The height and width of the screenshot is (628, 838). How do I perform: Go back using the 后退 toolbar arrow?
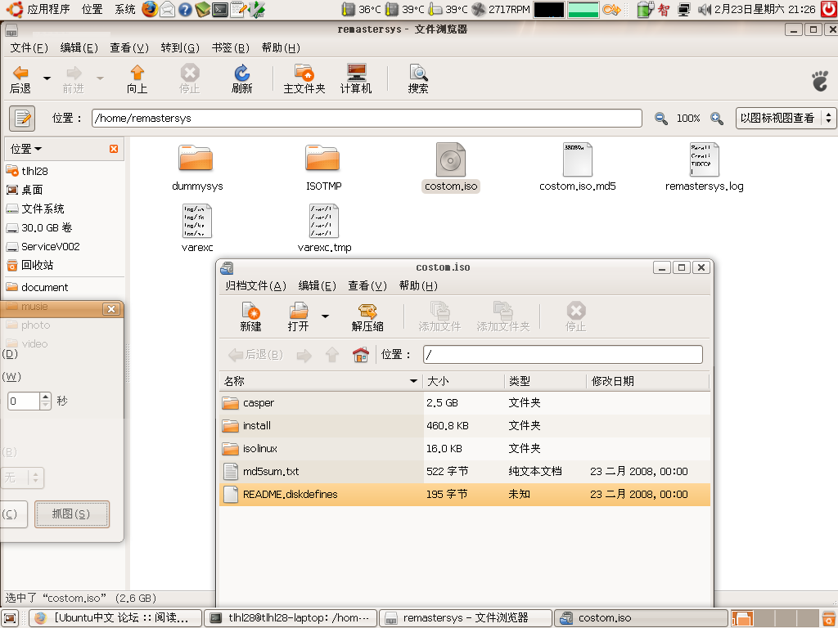[20, 79]
